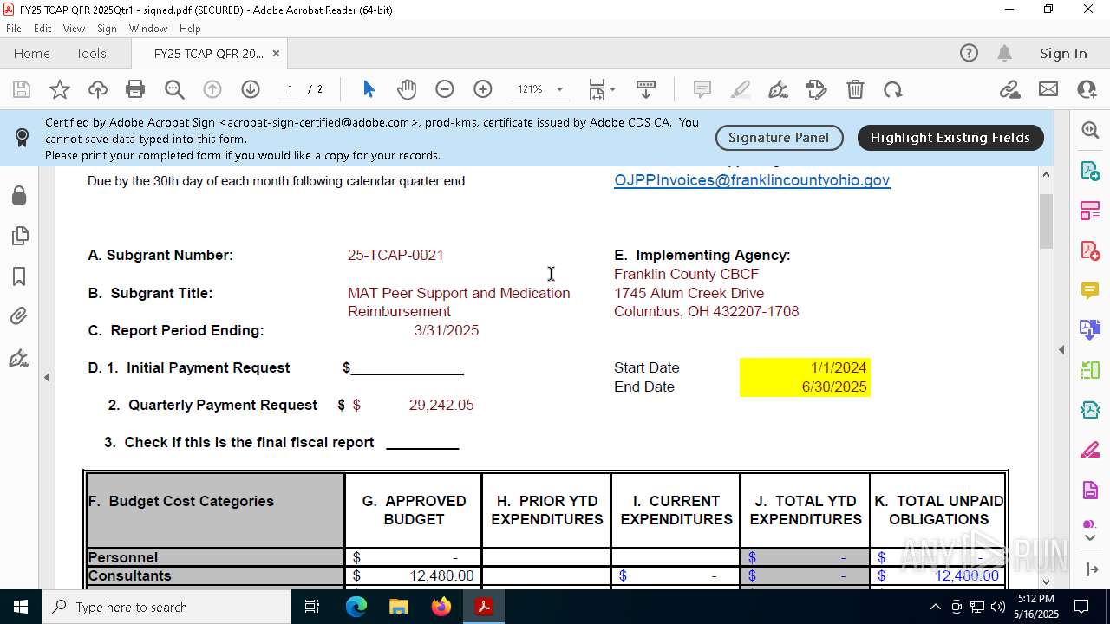Zoom out with the minus button

tap(445, 89)
